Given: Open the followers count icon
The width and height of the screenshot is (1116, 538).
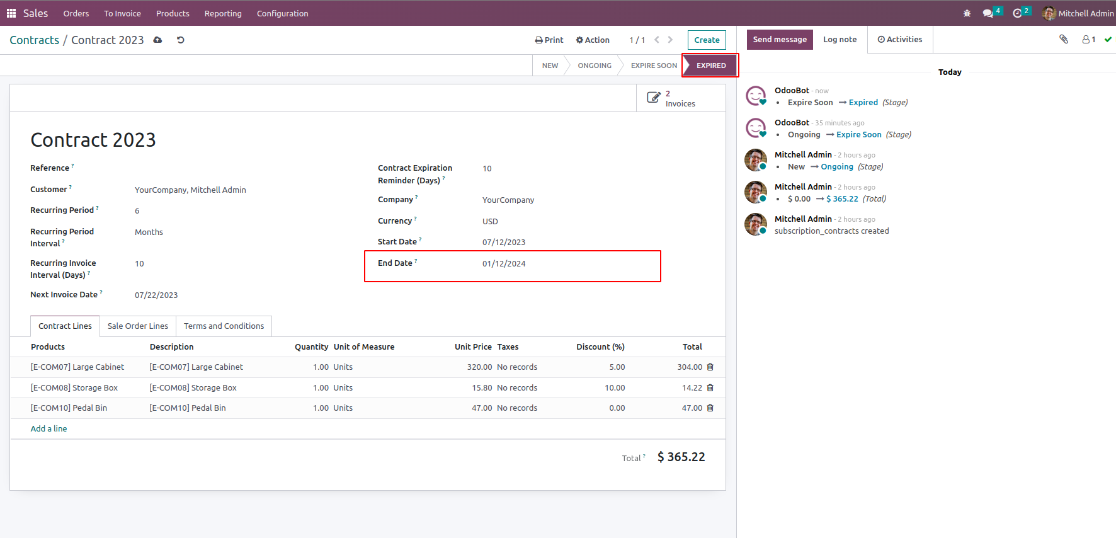Looking at the screenshot, I should coord(1089,39).
